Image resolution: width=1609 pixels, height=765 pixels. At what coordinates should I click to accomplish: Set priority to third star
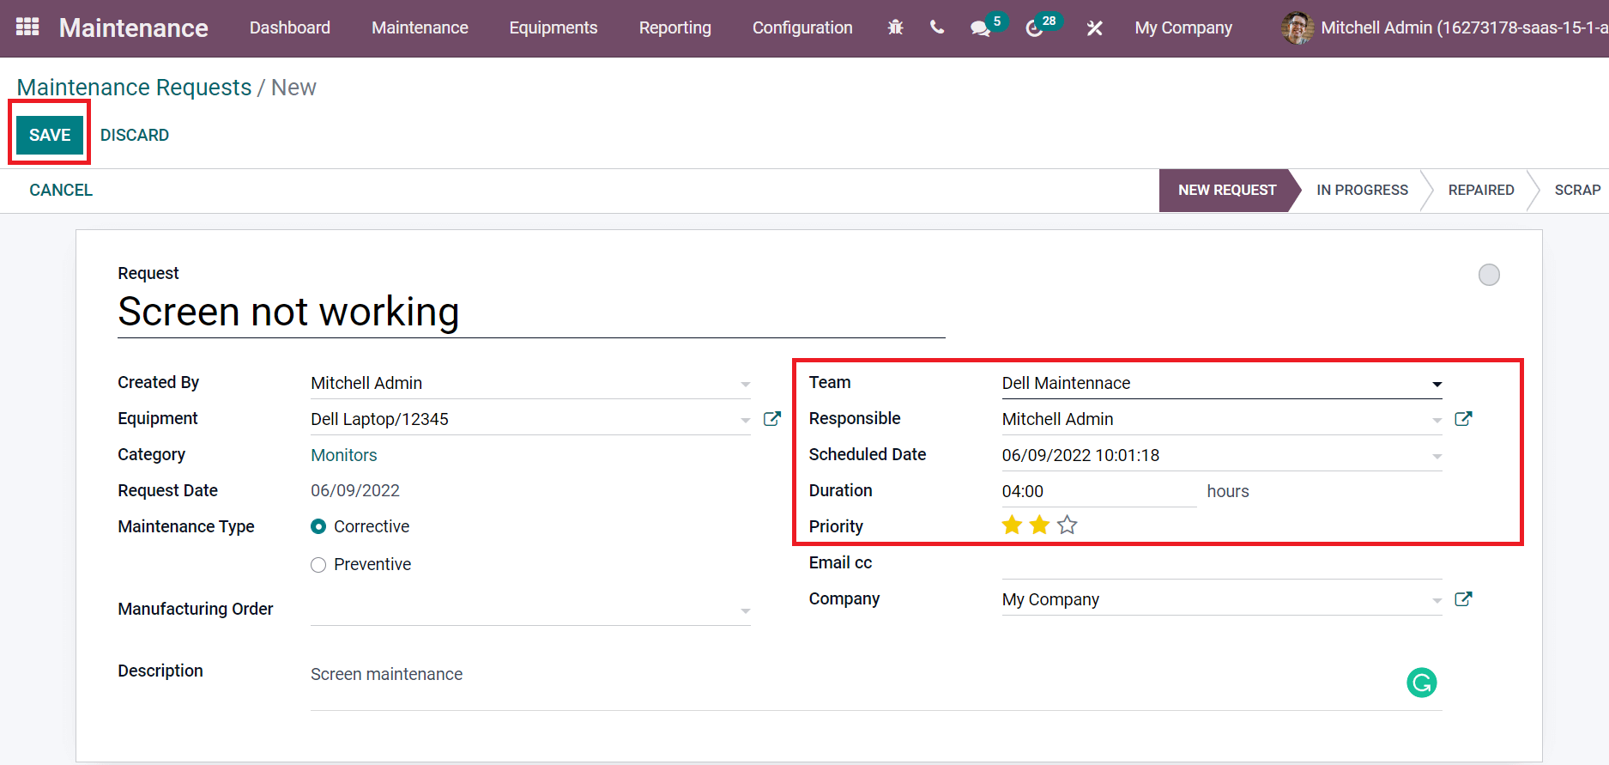tap(1067, 525)
